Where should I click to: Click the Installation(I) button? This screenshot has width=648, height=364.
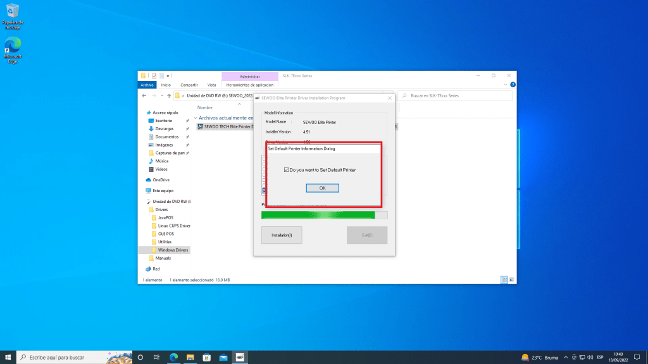point(282,235)
